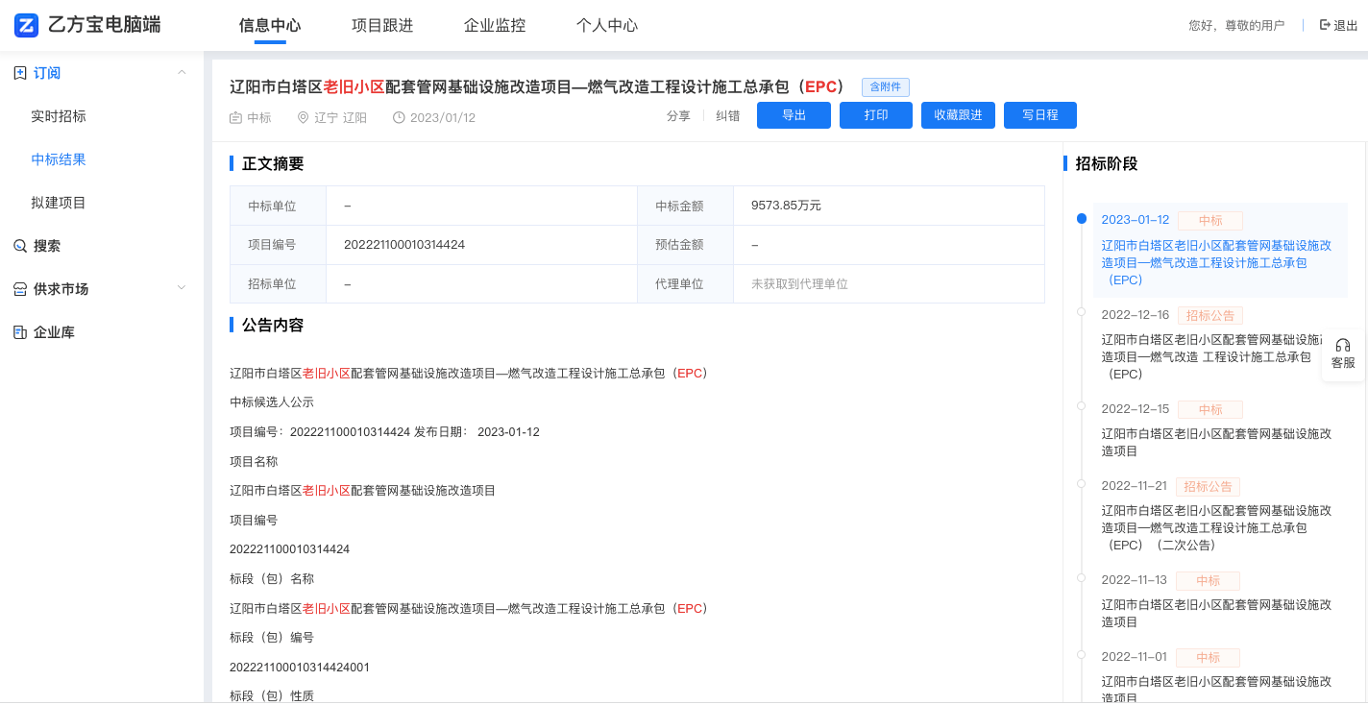Select 中标结果 in the sidebar
This screenshot has height=705, width=1368.
[x=59, y=159]
